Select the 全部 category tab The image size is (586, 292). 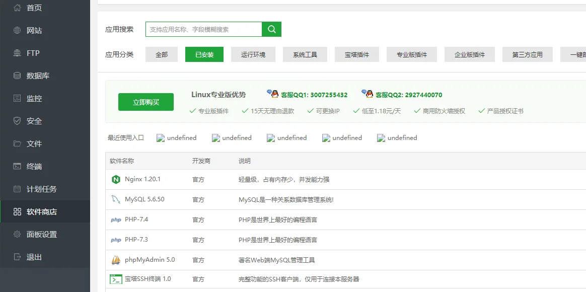click(162, 54)
